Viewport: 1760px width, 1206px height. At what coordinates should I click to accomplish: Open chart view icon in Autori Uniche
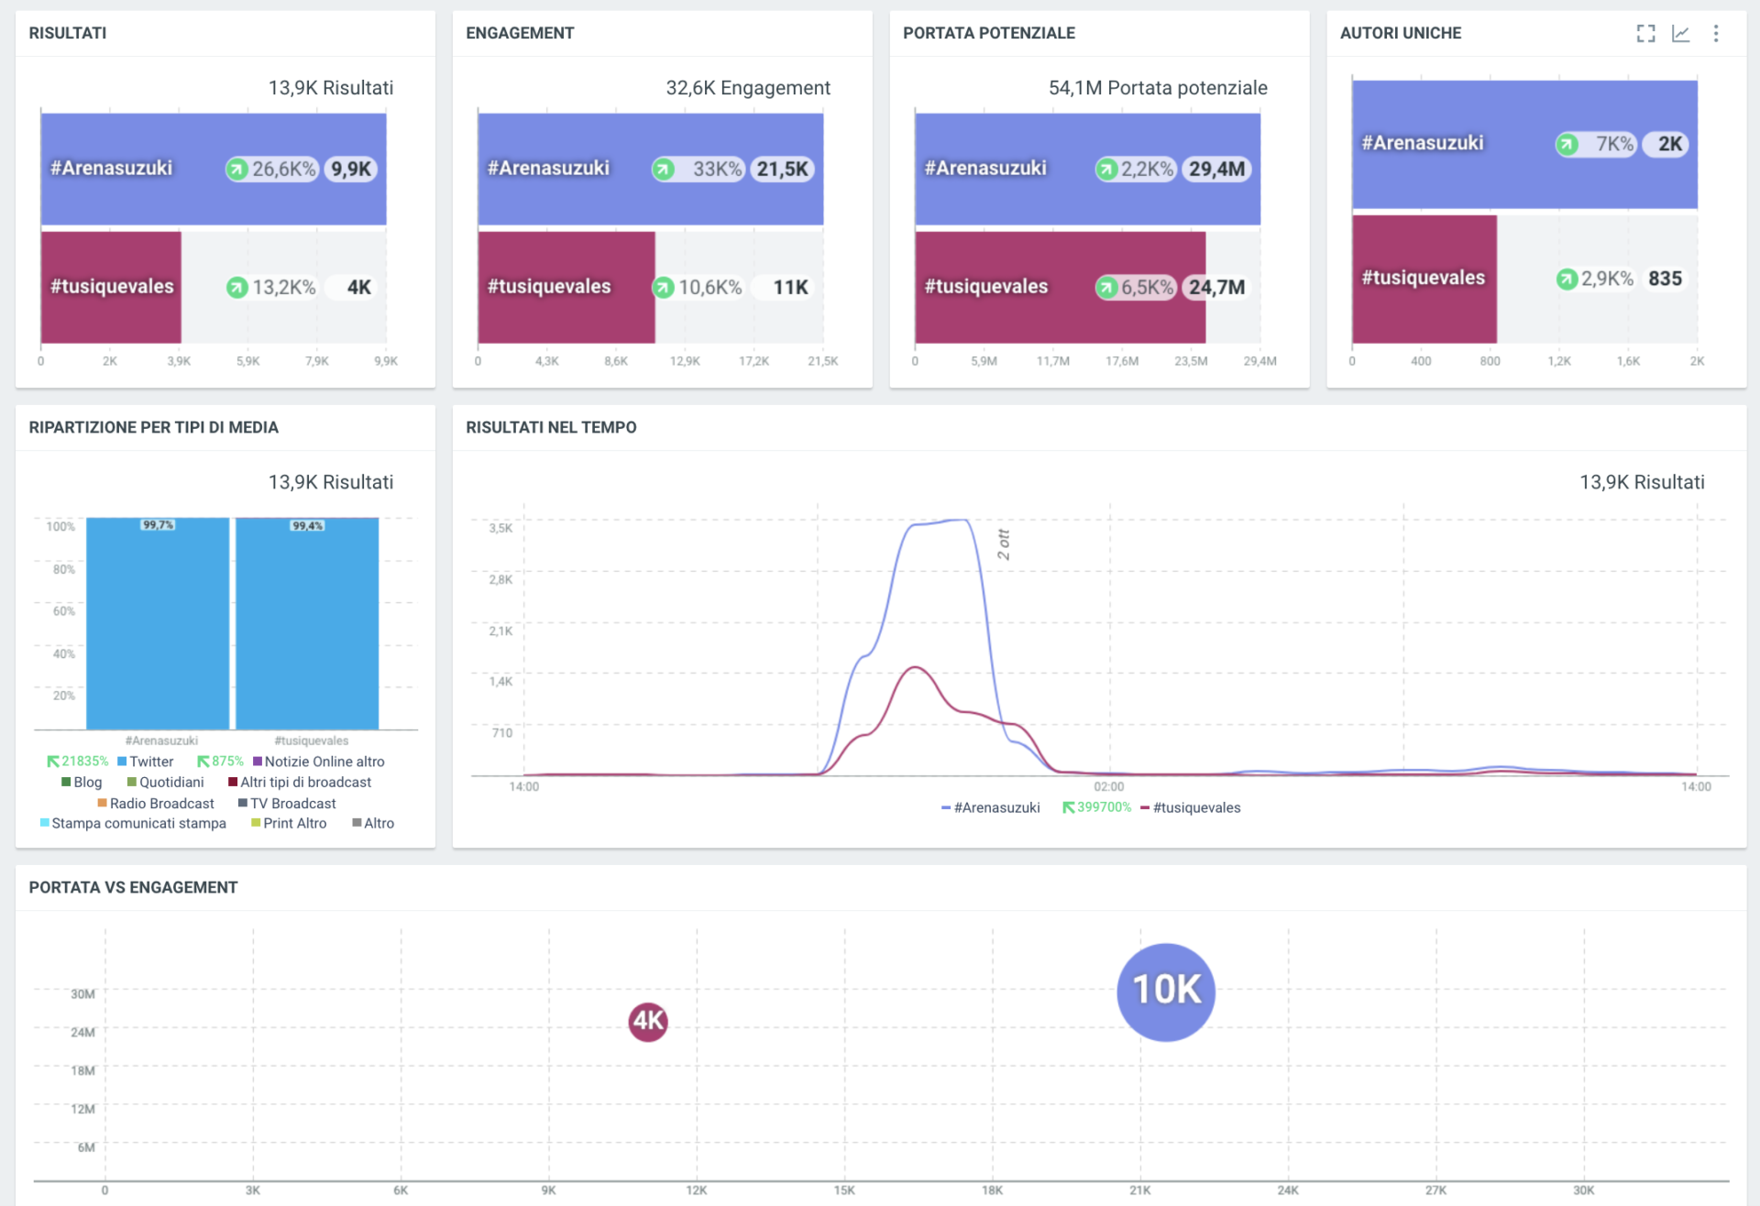point(1680,34)
